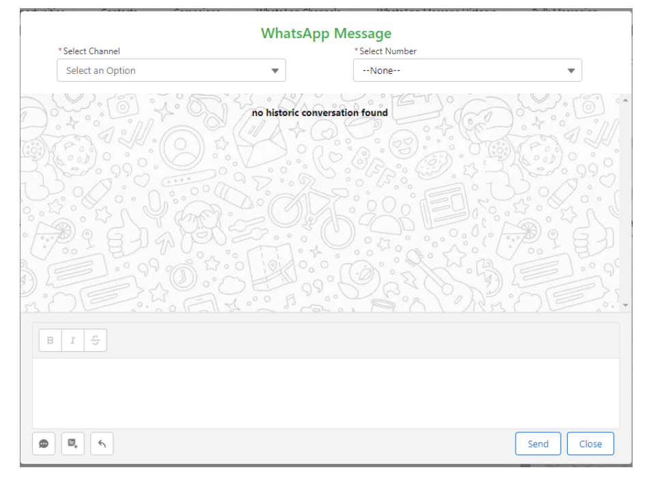666x485 pixels.
Task: Click the Send button
Action: [x=538, y=444]
